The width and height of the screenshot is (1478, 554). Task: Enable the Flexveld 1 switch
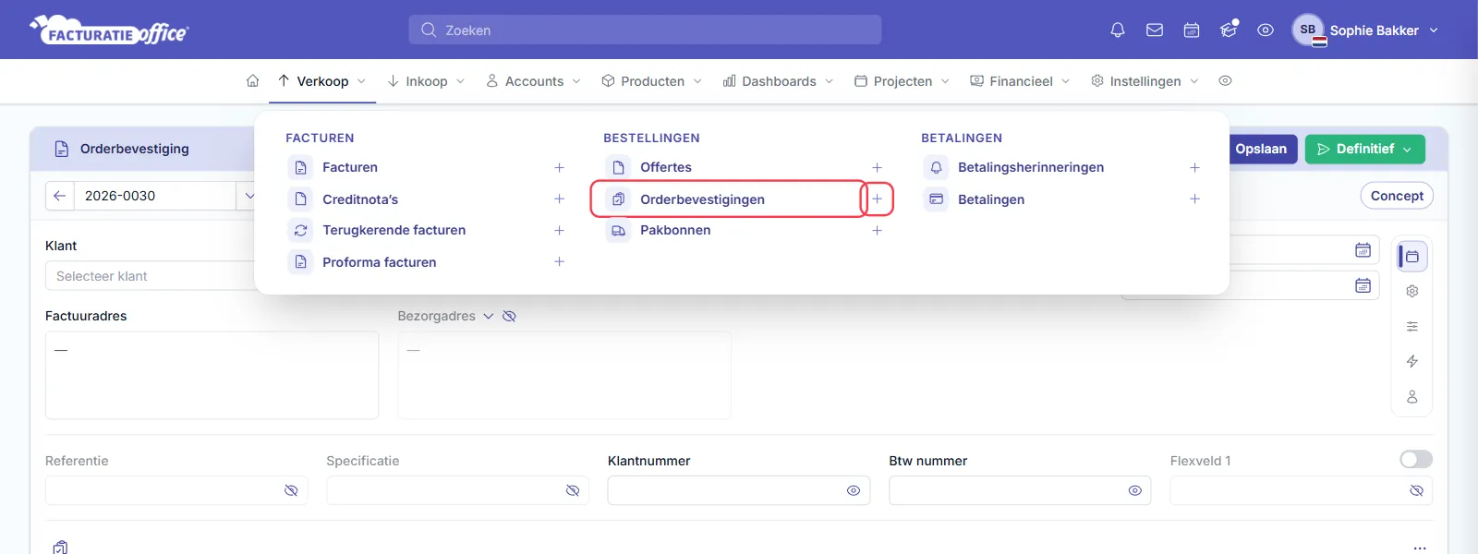click(x=1416, y=460)
